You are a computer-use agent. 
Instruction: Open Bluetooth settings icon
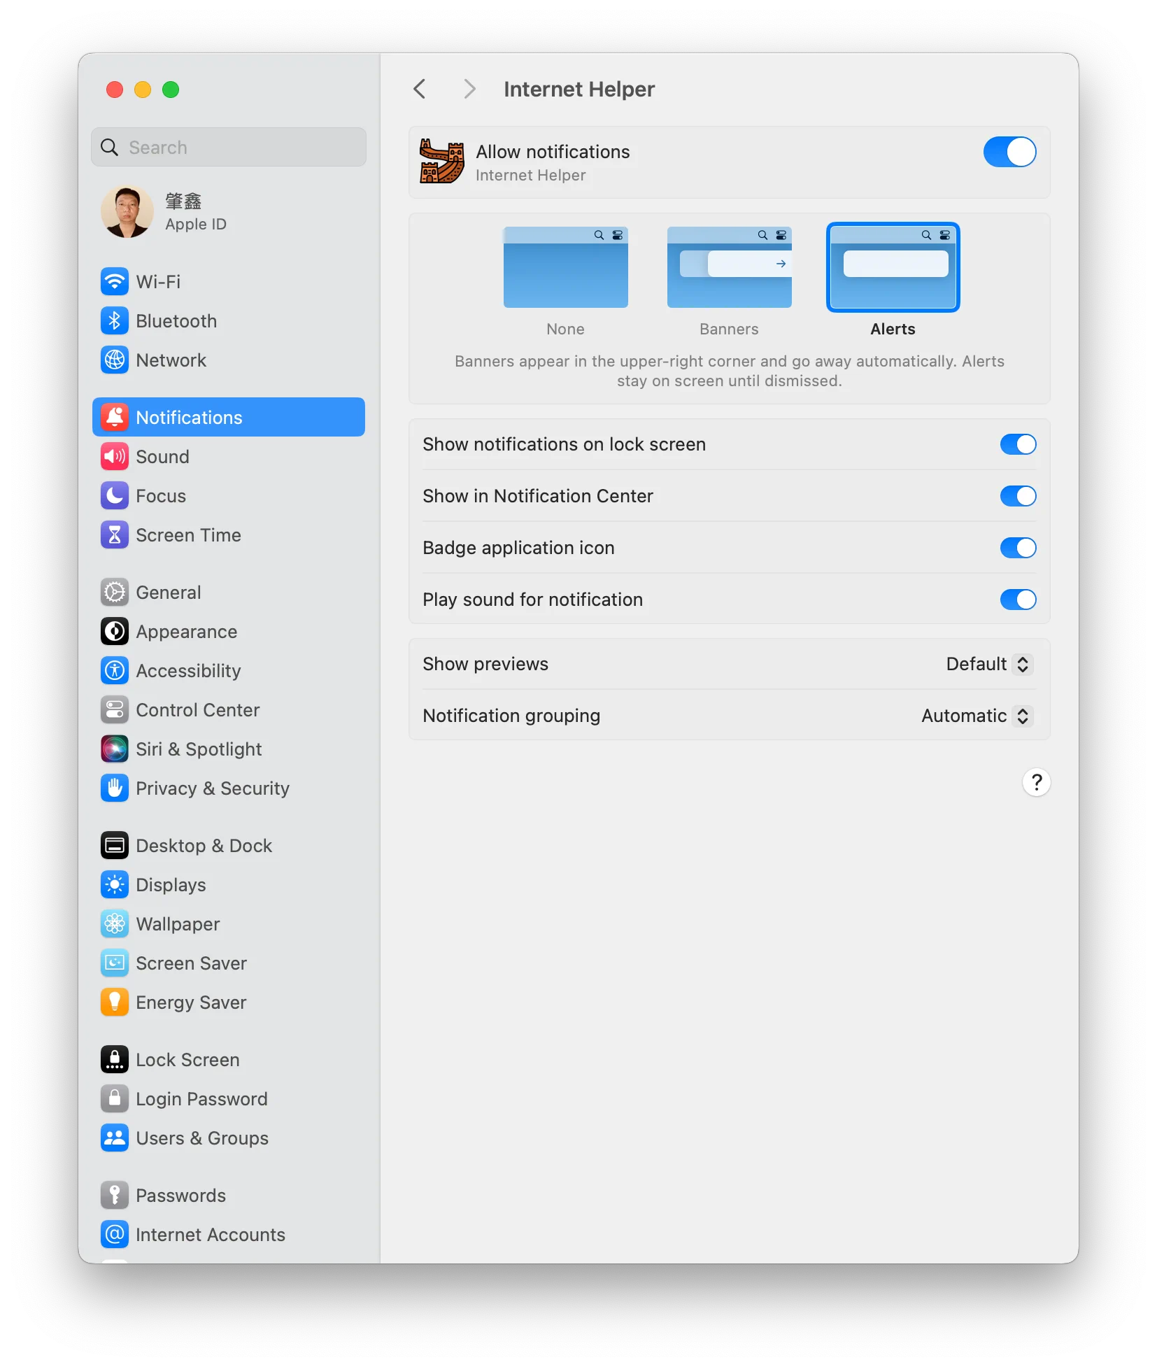point(115,321)
